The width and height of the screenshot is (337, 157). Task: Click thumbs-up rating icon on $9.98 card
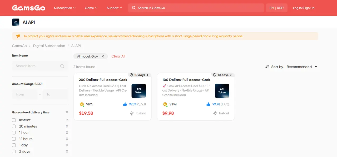(208, 104)
